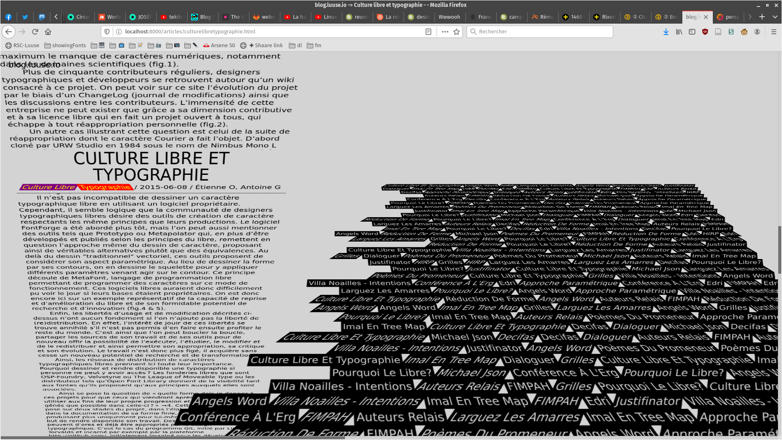782x440 pixels.
Task: Open the showingFonts bookmarks folder
Action: [65, 46]
